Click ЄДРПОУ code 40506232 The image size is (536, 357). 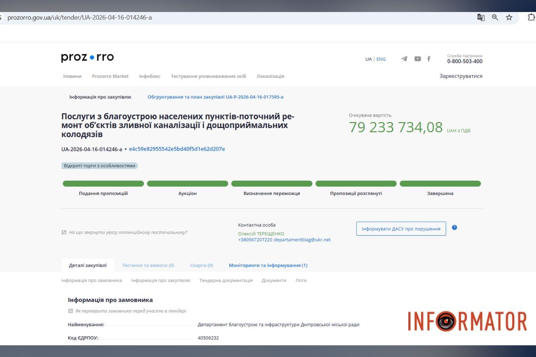pos(208,338)
